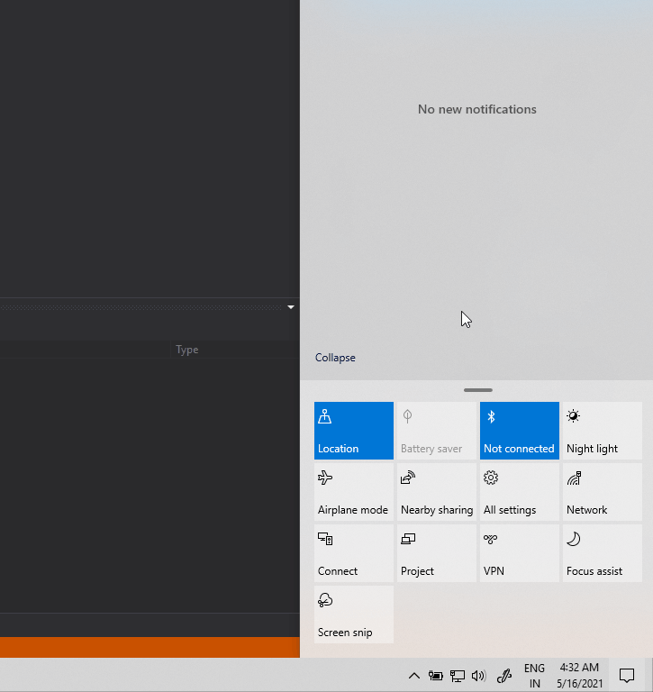
Task: Open the volume speaker tray icon
Action: 478,676
